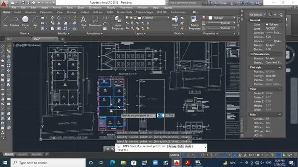
Task: Switch to the Start file tab
Action: [9, 39]
